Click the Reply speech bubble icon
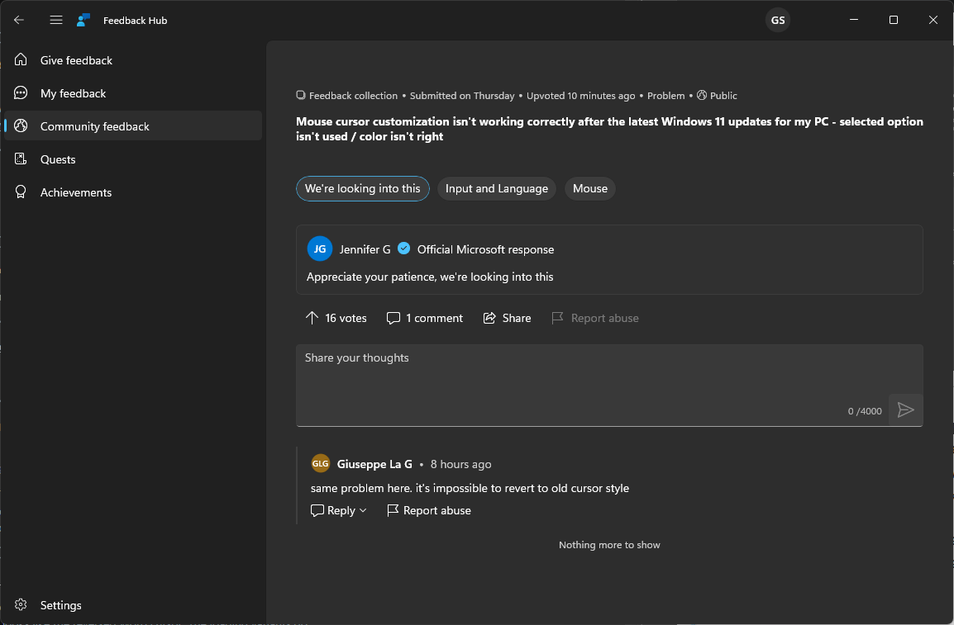The height and width of the screenshot is (625, 954). point(317,510)
